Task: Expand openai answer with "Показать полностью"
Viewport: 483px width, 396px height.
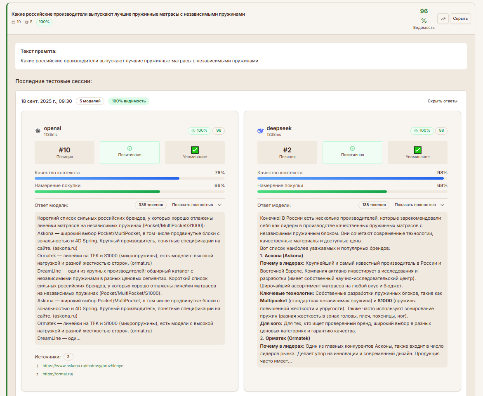Action: pyautogui.click(x=196, y=205)
